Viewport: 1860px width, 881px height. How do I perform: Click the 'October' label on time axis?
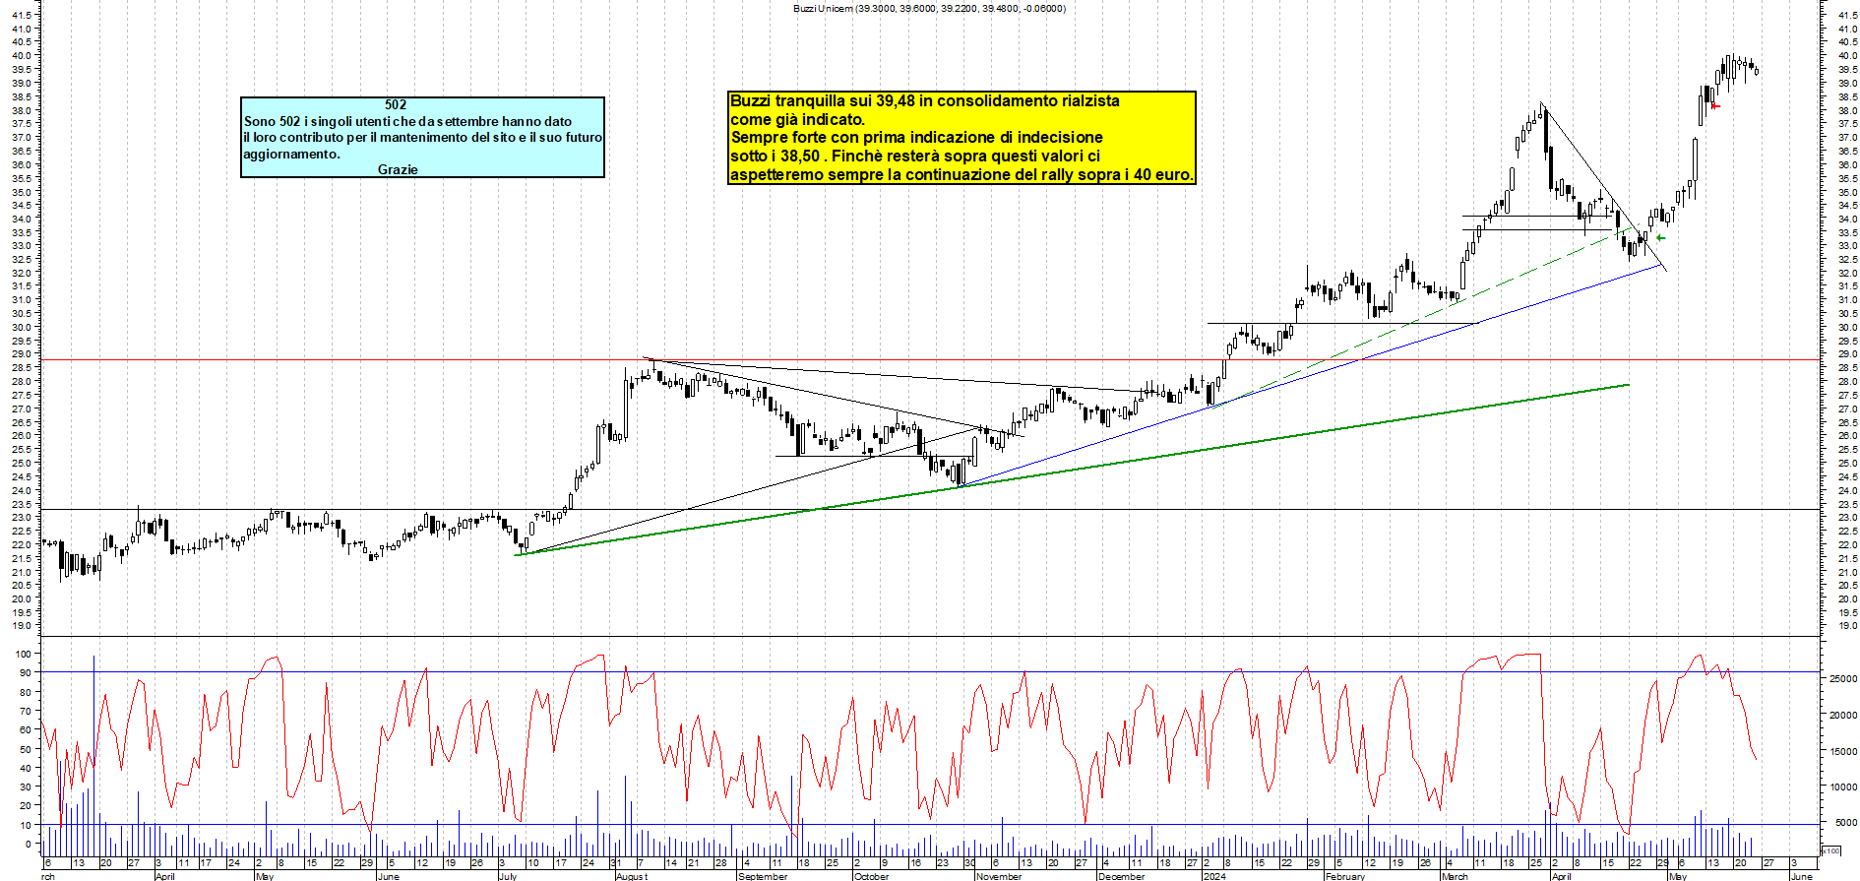coord(871,876)
